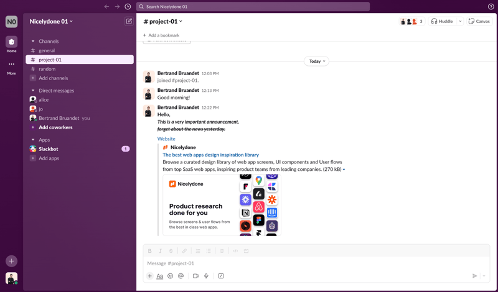Click Bertrand Bruandet's avatar on Good morning message

(x=149, y=94)
